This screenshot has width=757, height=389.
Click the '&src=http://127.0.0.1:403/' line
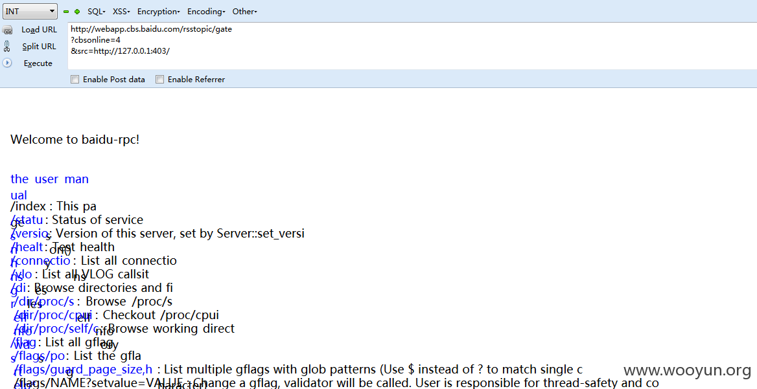tap(120, 51)
